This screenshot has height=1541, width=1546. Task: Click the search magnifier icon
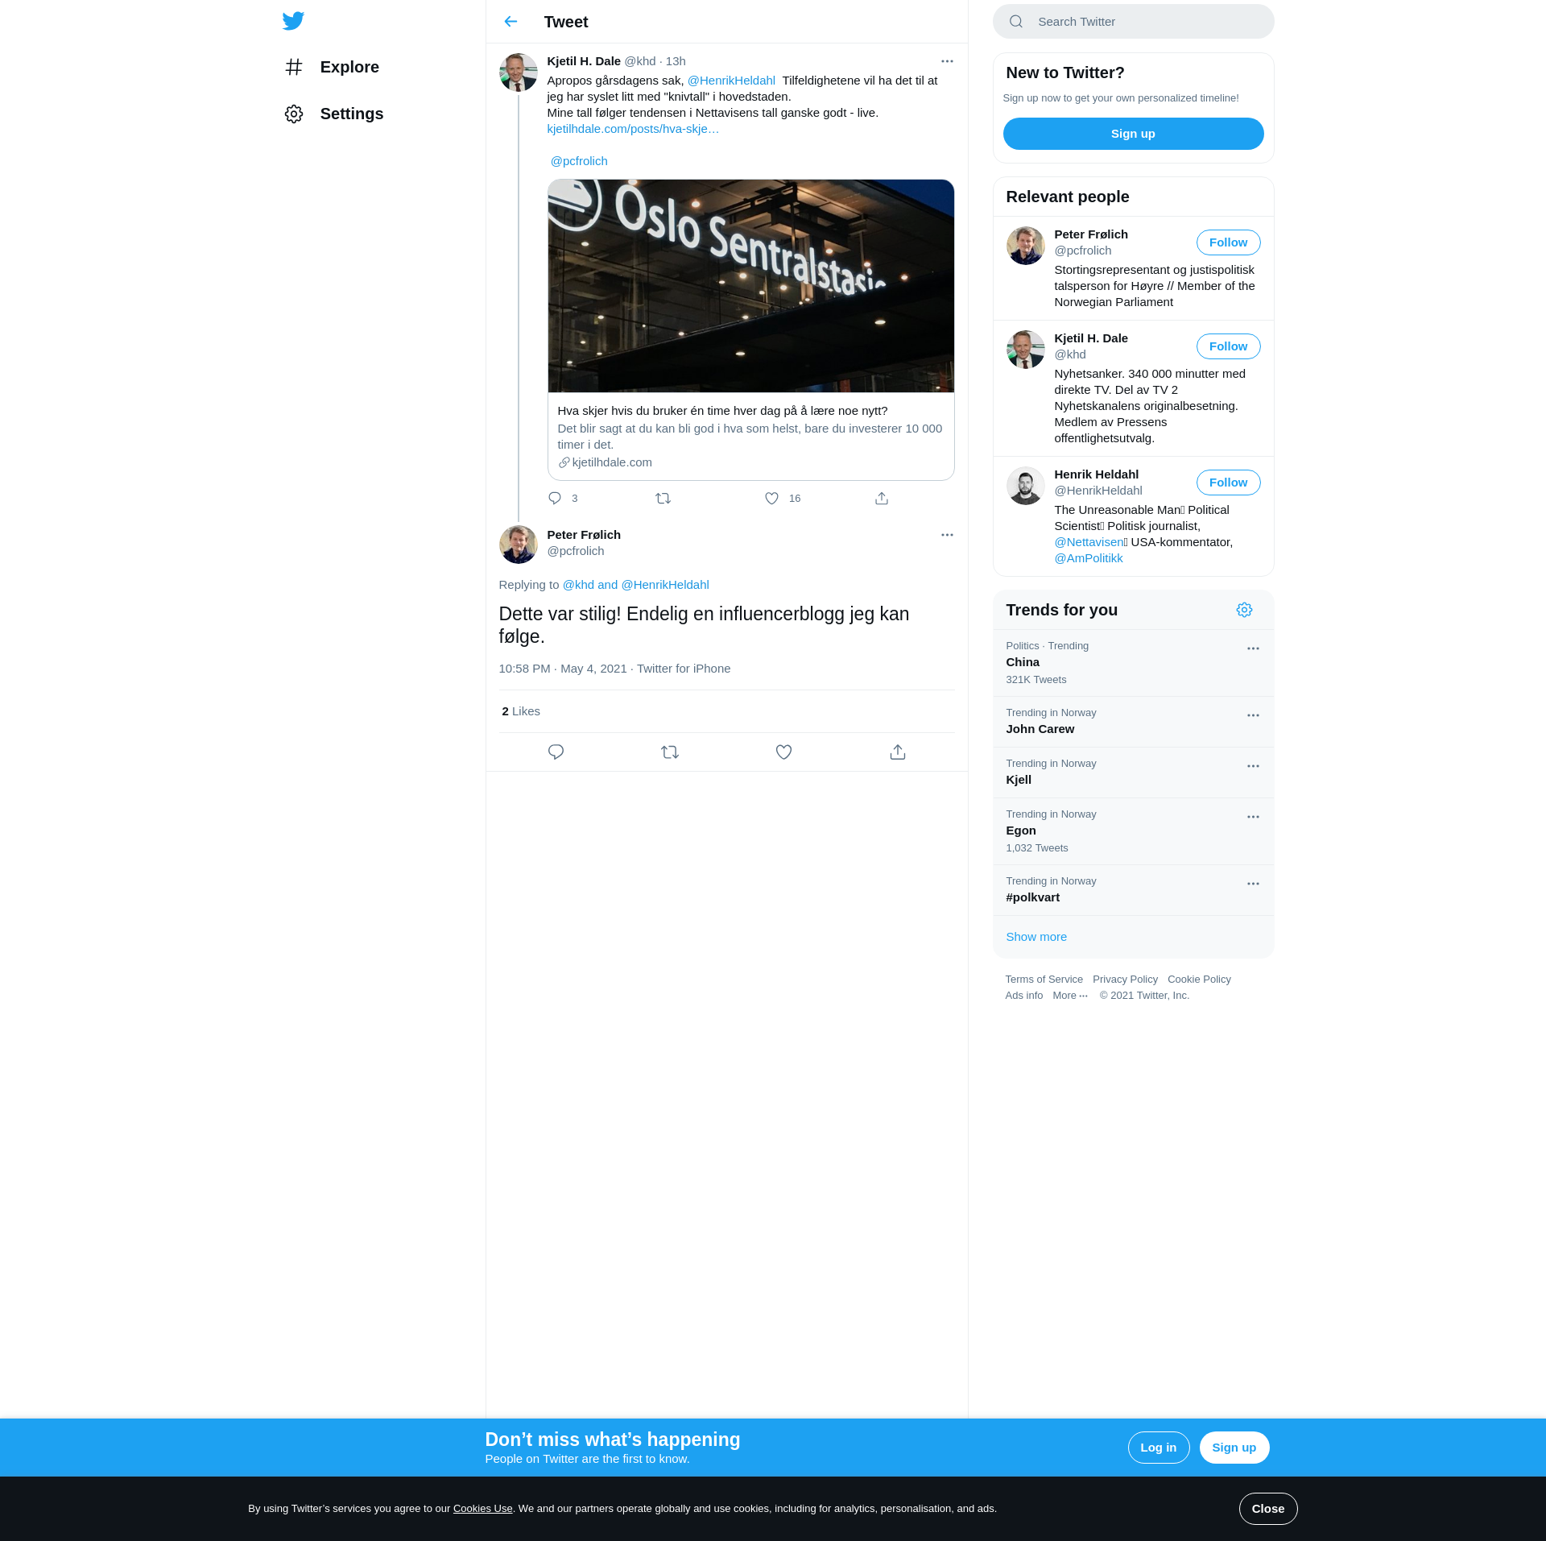click(x=1016, y=22)
